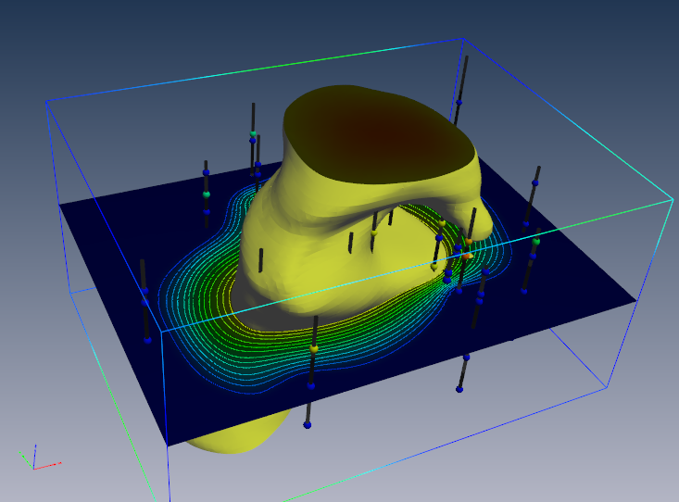Click the blue sphere on the tallest borehole
The height and width of the screenshot is (502, 679).
459,103
